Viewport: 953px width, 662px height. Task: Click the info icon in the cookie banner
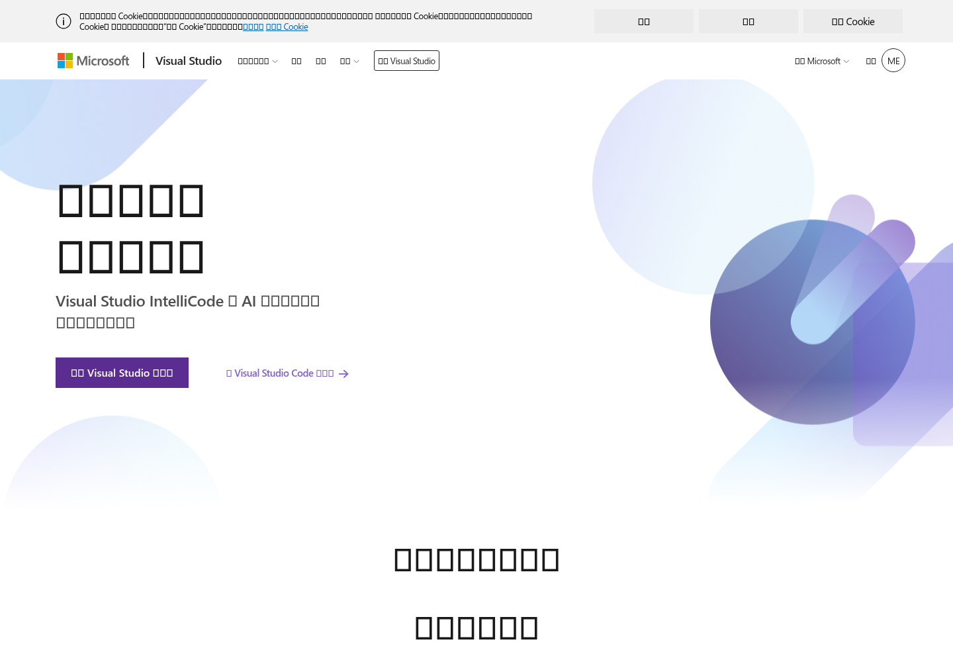coord(64,21)
